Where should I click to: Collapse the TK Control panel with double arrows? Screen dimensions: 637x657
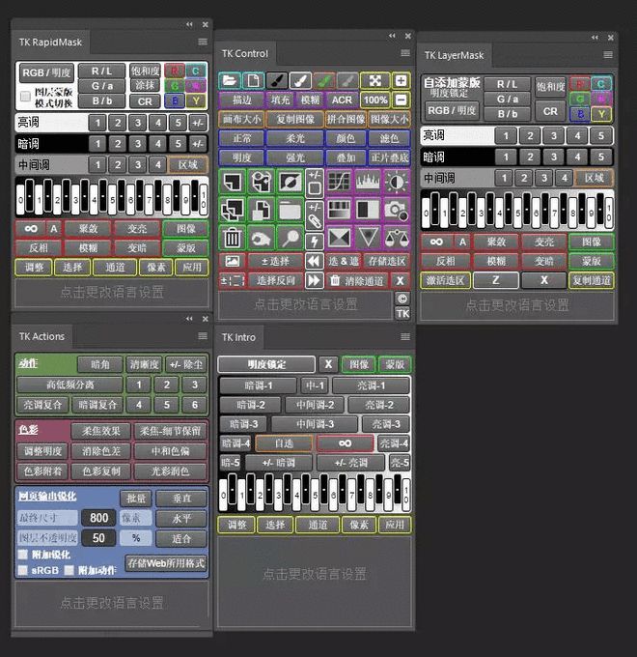click(x=392, y=36)
